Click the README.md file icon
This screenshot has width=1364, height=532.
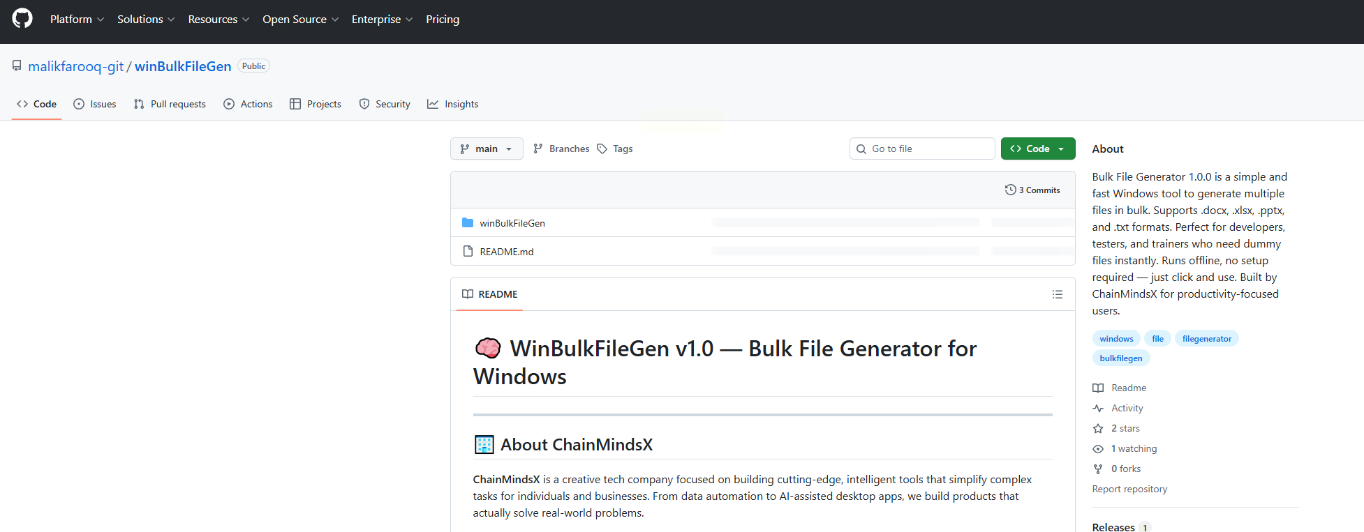click(468, 251)
